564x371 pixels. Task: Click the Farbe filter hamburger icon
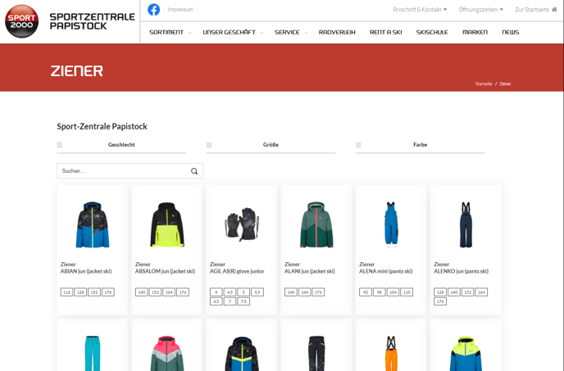pyautogui.click(x=358, y=145)
